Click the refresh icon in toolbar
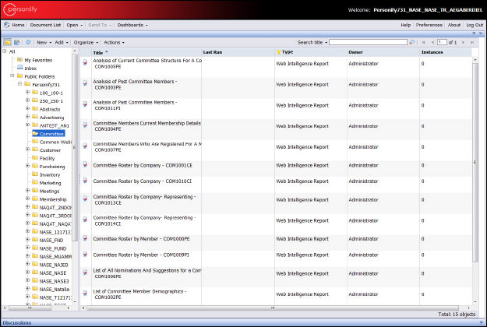The image size is (487, 327). click(x=28, y=42)
